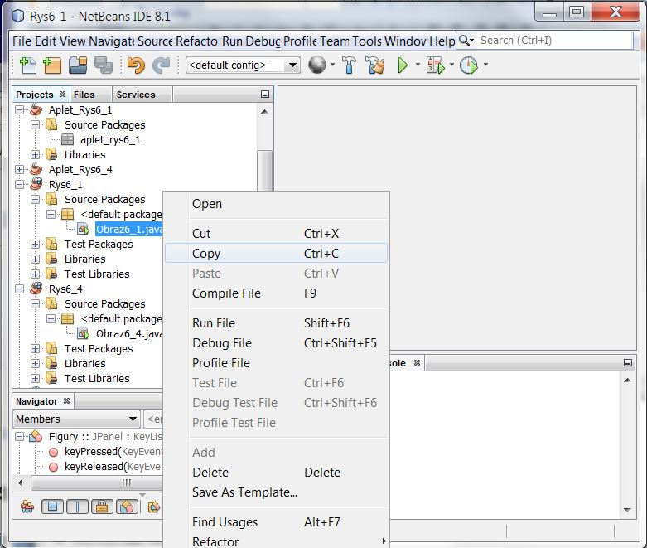Open the Debug Project dropdown arrow
This screenshot has height=548, width=647.
(451, 65)
